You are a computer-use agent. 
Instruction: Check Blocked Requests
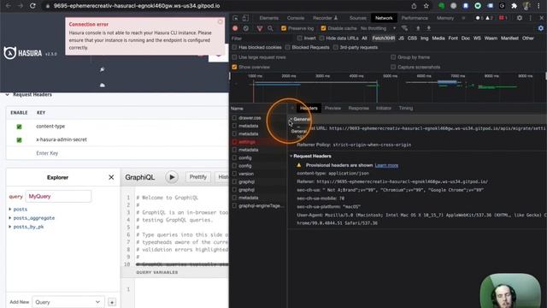tap(287, 47)
